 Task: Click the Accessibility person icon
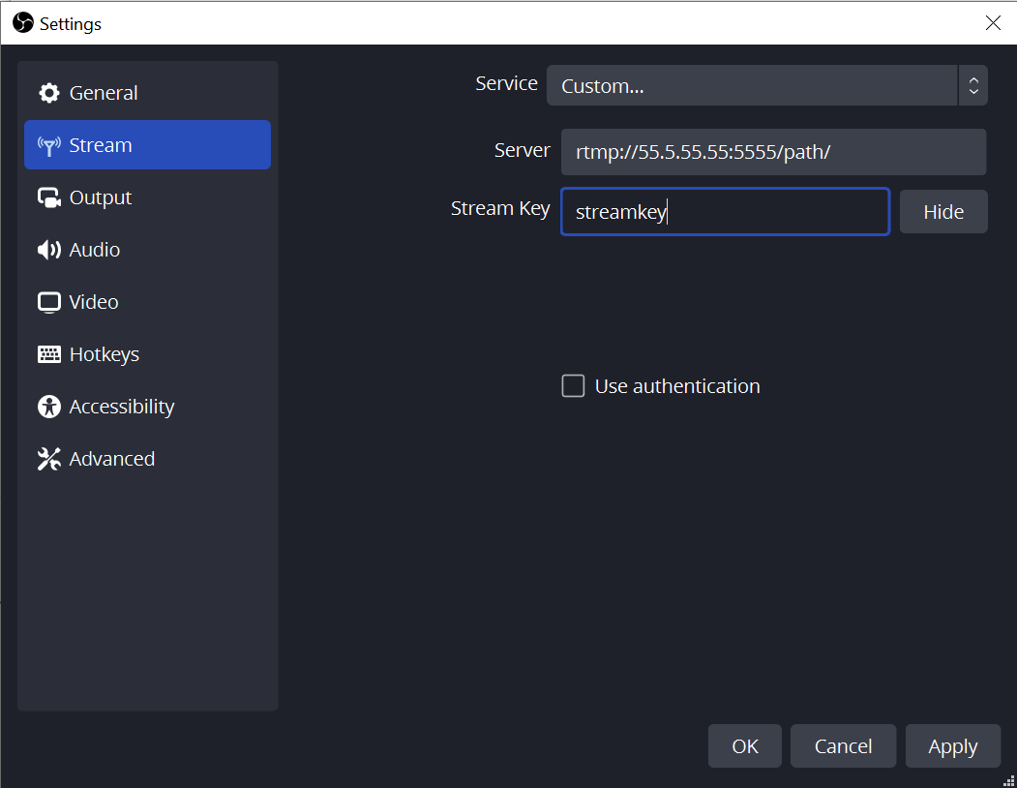click(48, 406)
